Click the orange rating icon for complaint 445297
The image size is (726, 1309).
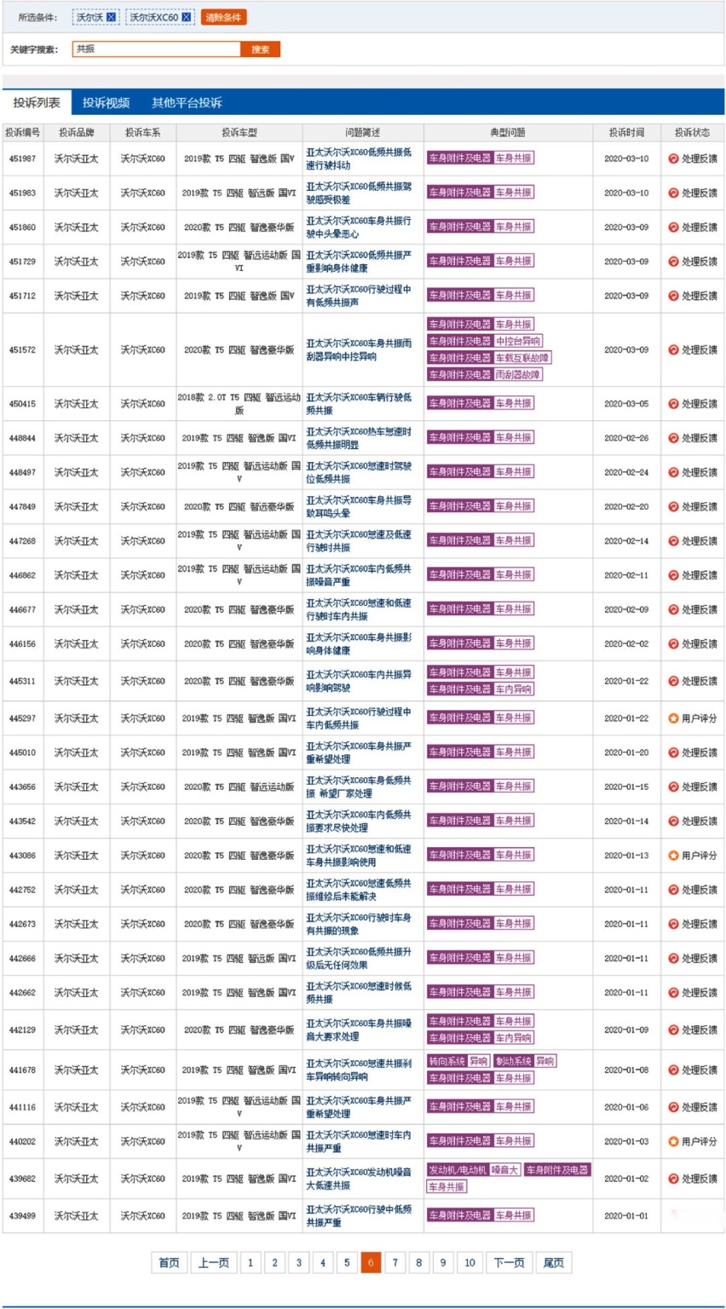pos(673,718)
